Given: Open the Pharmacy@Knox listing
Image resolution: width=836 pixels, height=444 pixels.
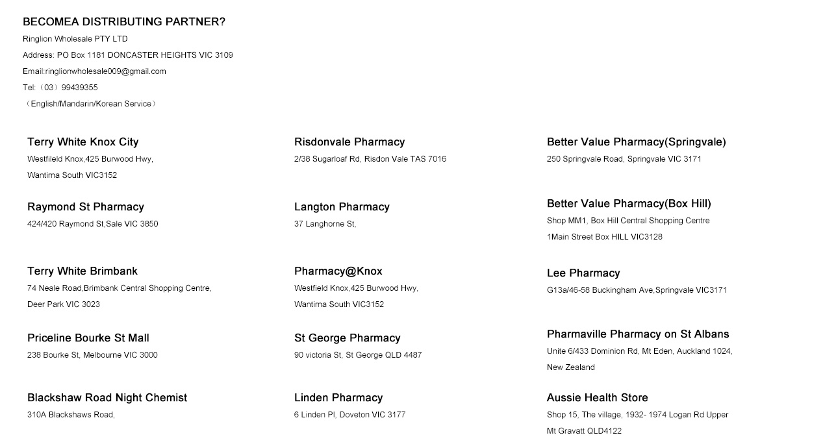Looking at the screenshot, I should [x=338, y=271].
